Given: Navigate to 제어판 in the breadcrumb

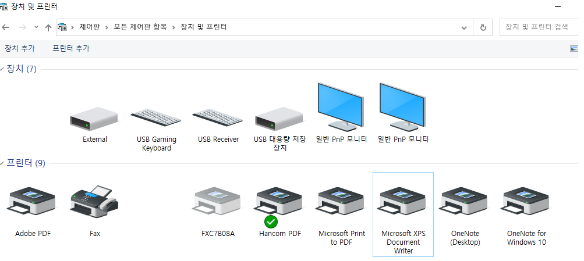Looking at the screenshot, I should click(x=90, y=27).
